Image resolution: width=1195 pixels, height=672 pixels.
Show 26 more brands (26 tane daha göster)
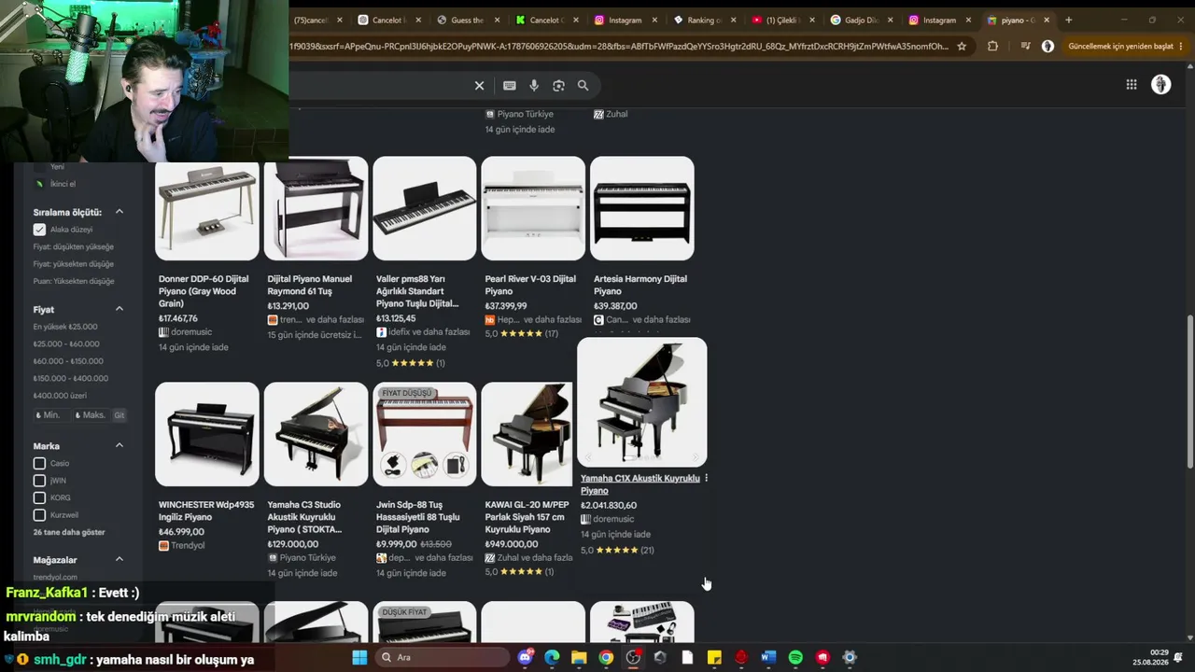click(69, 532)
